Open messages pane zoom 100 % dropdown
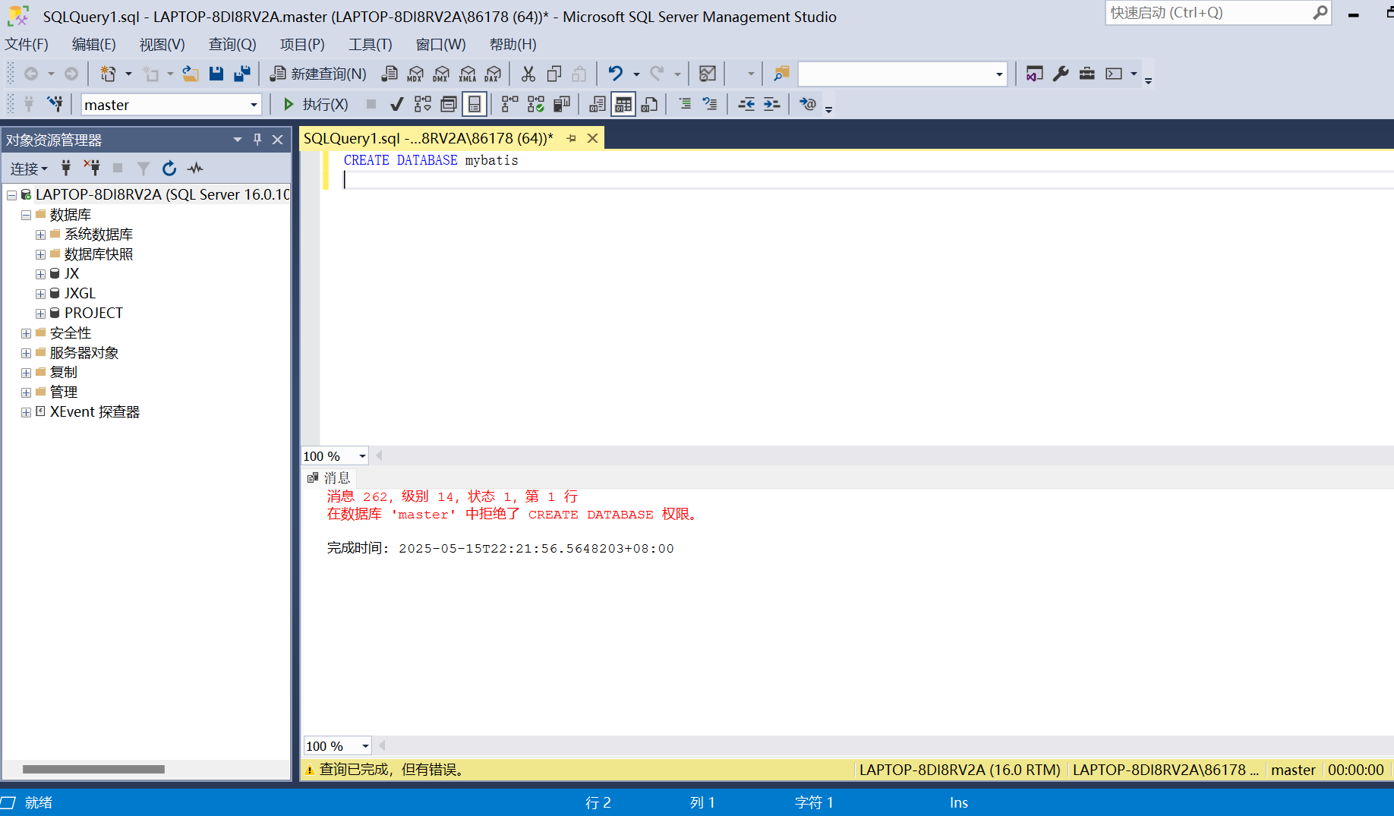This screenshot has height=816, width=1394. pos(365,746)
